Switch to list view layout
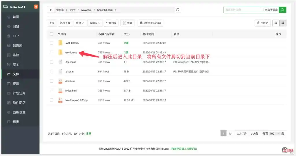The width and height of the screenshot is (296, 156). click(283, 23)
